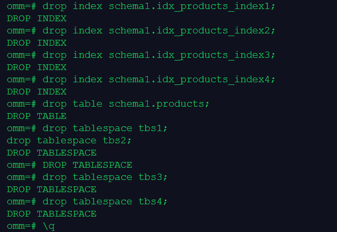Image resolution: width=337 pixels, height=232 pixels.
Task: Click DROP TABLESPACE output following the prompt after tbs2
Action: coord(88,165)
